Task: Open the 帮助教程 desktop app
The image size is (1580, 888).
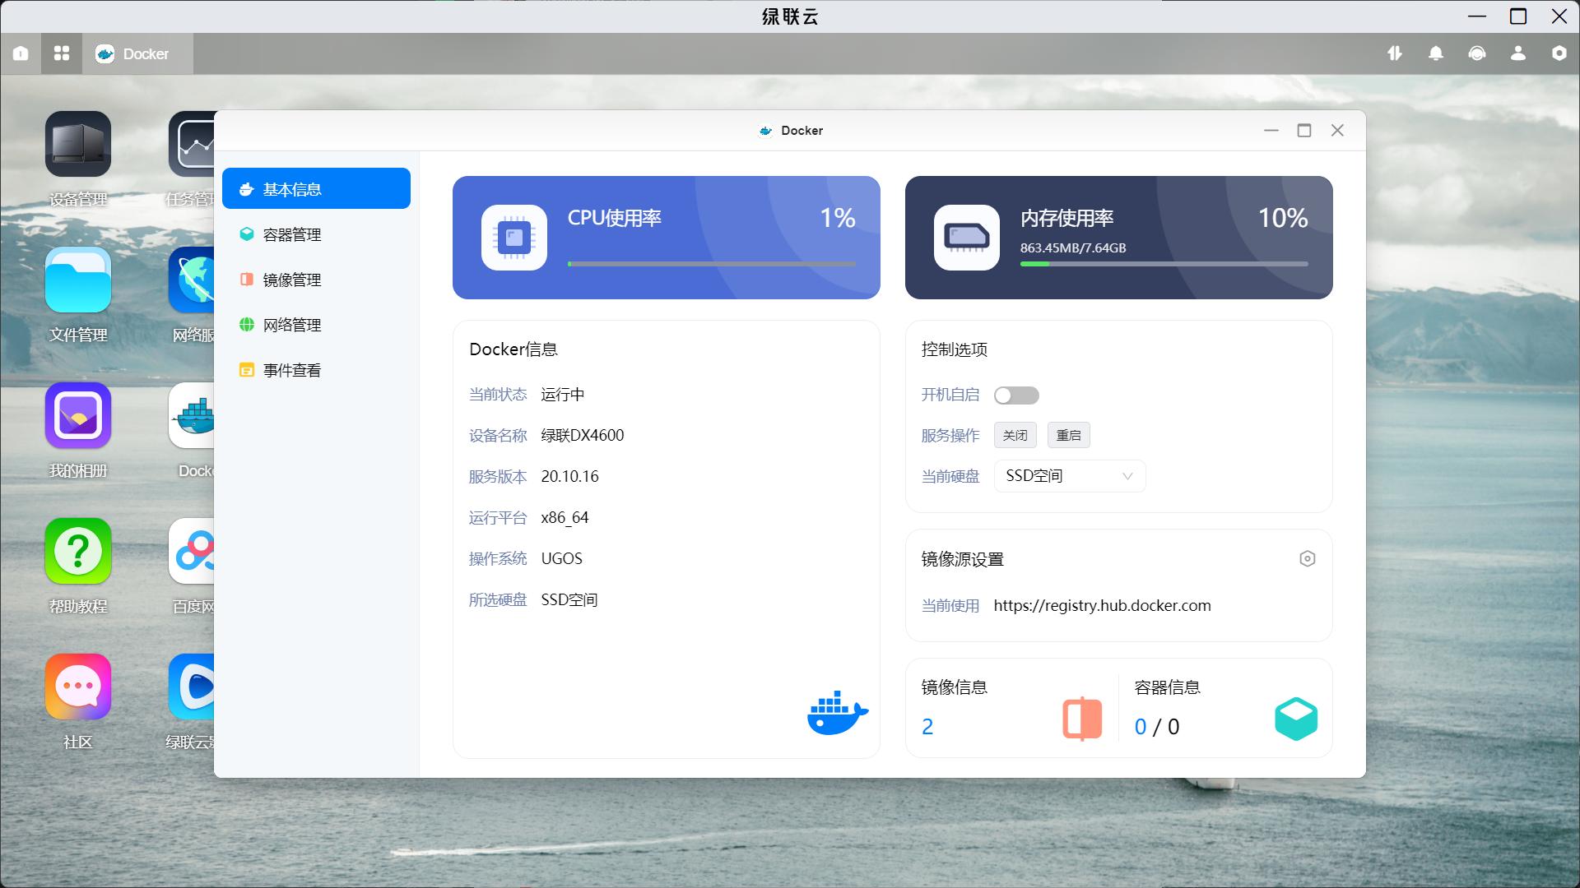Action: click(x=77, y=551)
